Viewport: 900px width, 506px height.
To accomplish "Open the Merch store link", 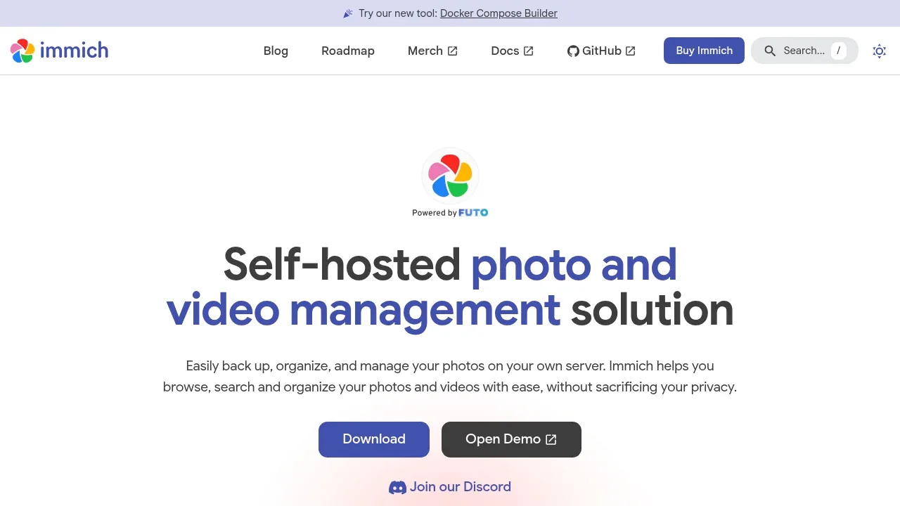I will pyautogui.click(x=432, y=51).
